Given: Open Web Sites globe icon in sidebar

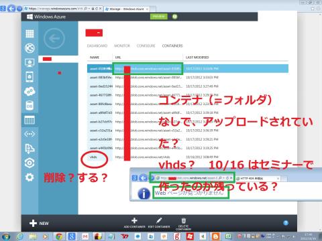Looking at the screenshot, I should [30, 48].
